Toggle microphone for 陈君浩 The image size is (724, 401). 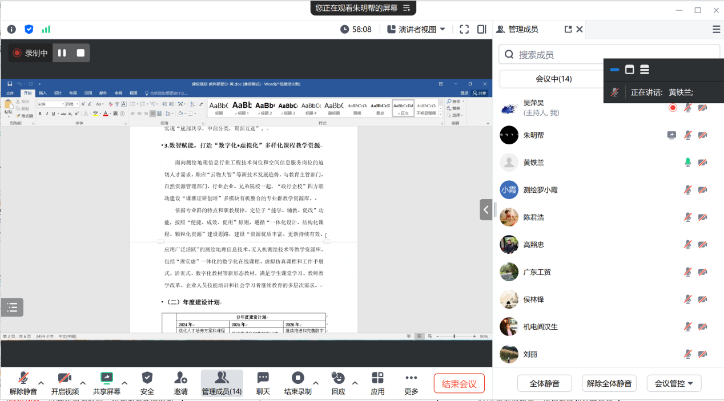(688, 217)
